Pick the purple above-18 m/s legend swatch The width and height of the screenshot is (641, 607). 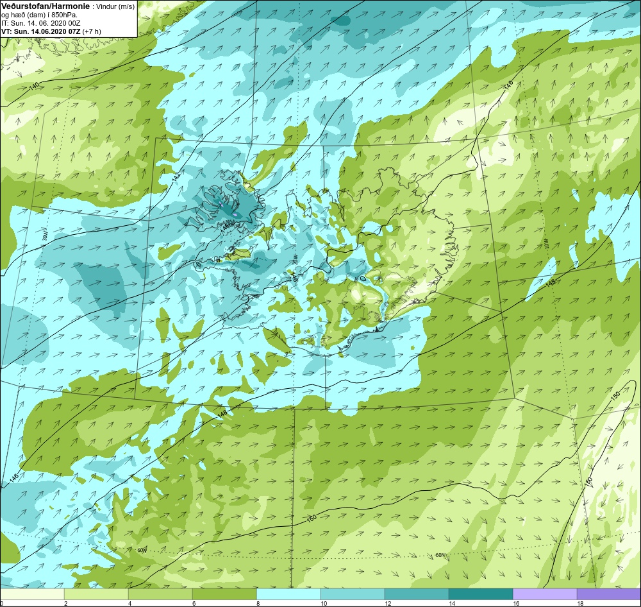tap(609, 594)
